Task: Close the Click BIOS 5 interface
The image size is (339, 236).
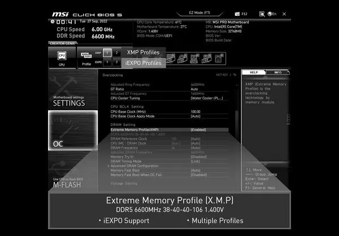Action: coord(284,14)
